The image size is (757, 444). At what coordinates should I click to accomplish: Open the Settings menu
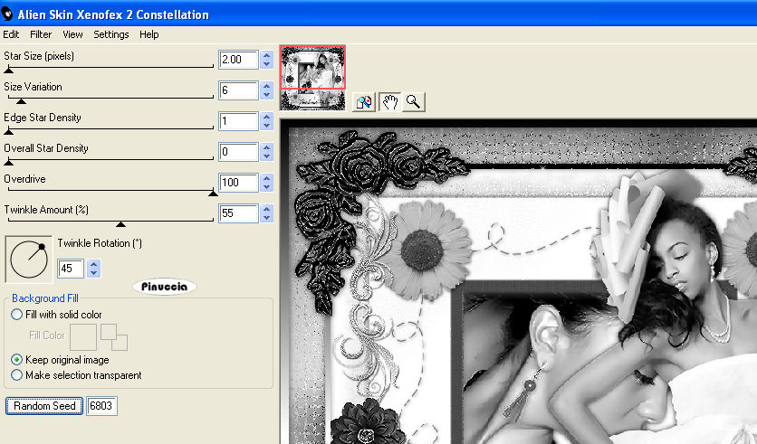[111, 34]
